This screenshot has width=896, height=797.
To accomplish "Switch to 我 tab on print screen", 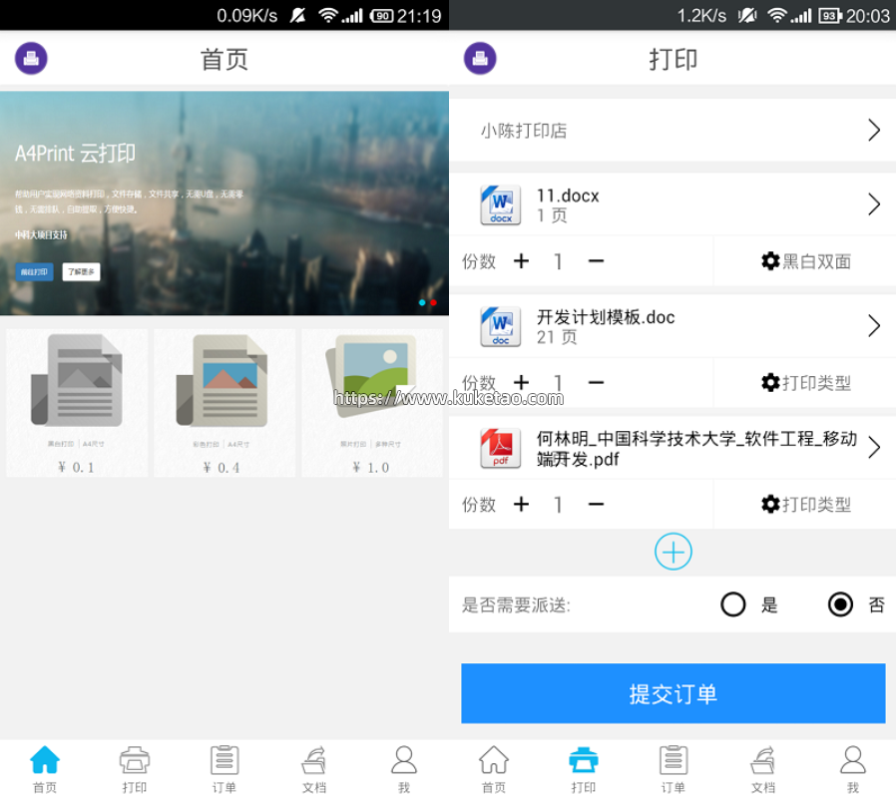I will [853, 770].
